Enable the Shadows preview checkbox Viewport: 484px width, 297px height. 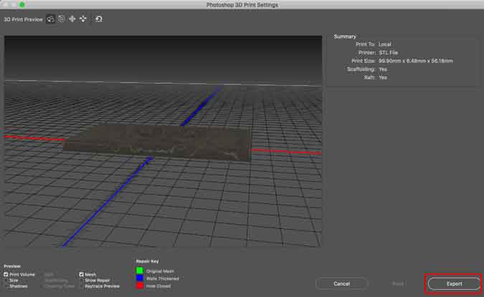coord(6,286)
